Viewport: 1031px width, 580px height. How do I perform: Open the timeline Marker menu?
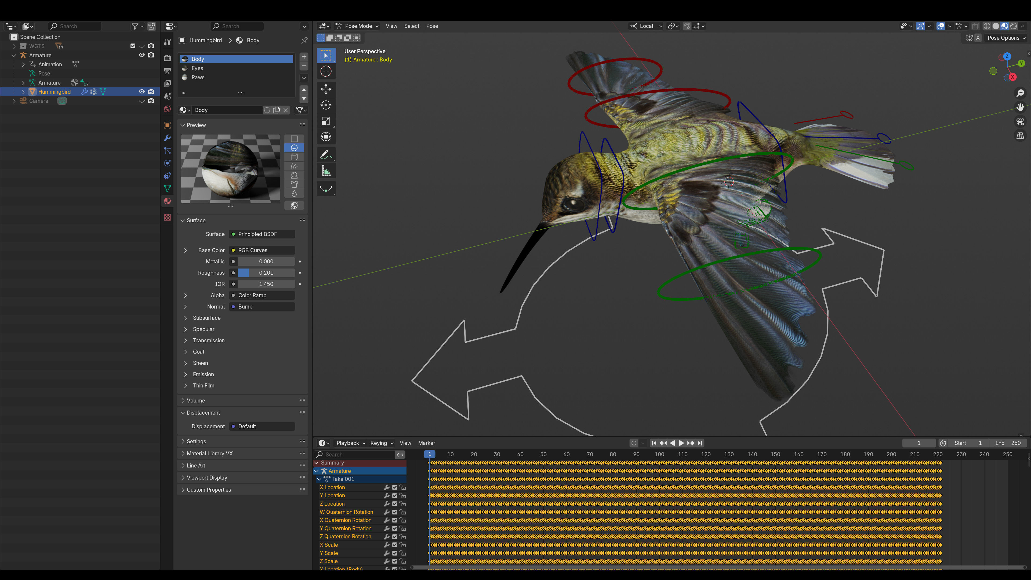tap(426, 443)
